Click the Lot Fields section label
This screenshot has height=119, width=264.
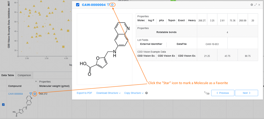[143, 40]
